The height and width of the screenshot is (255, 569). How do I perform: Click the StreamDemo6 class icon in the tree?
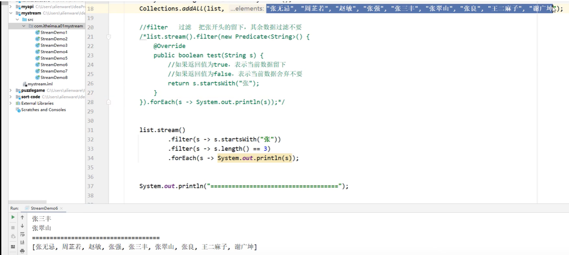[x=38, y=65]
